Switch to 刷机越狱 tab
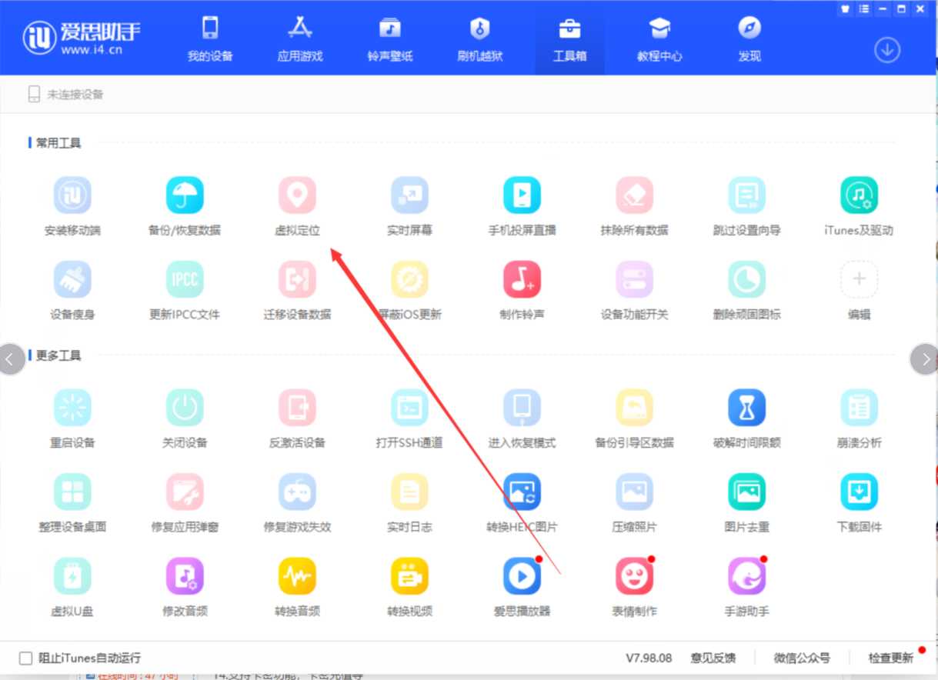Screen dimensions: 938x680 pyautogui.click(x=480, y=40)
